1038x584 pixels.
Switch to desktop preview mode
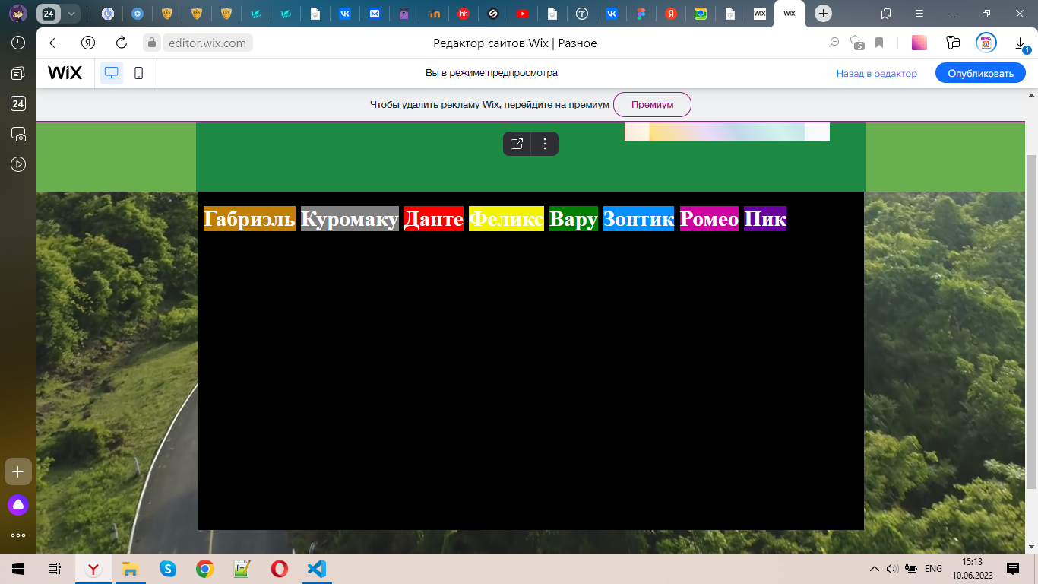[x=112, y=73]
